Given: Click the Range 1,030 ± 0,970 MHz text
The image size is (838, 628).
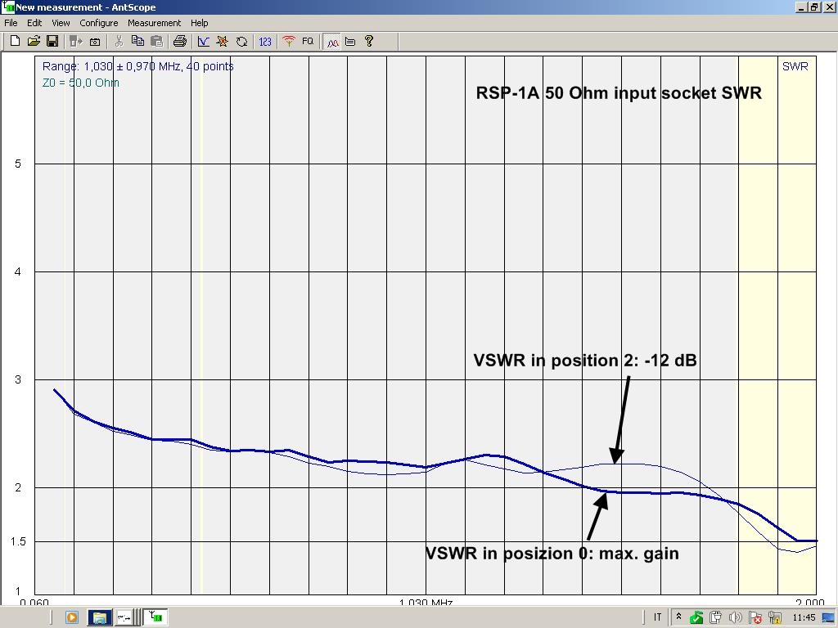Looking at the screenshot, I should [137, 66].
